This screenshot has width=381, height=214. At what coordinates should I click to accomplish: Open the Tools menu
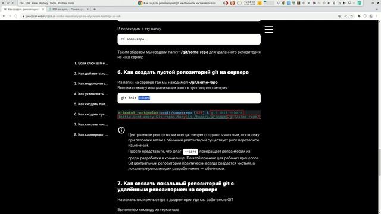click(x=53, y=3)
